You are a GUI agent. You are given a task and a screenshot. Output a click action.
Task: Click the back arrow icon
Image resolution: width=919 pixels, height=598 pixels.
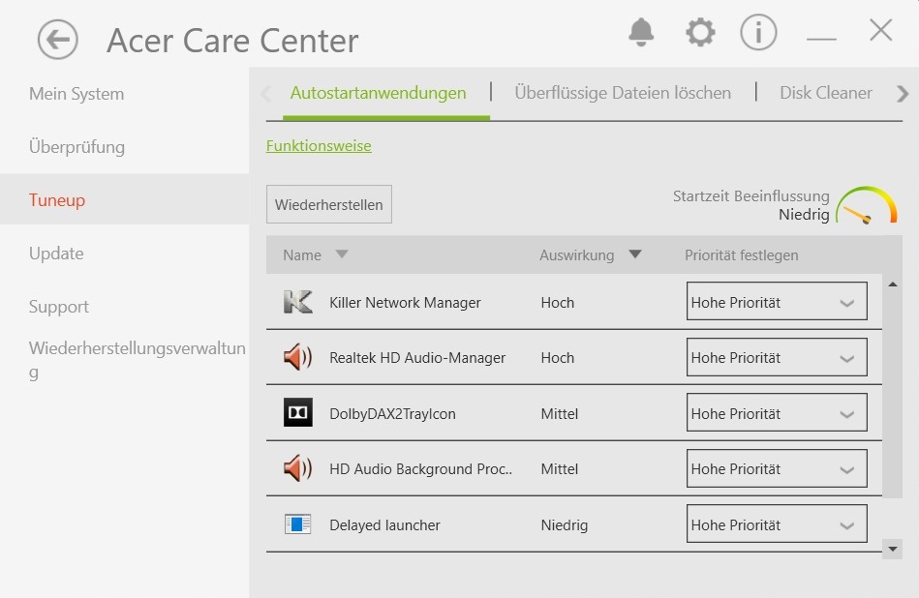click(x=58, y=40)
